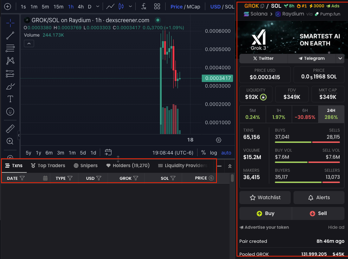Open chart settings gear icon

[x=219, y=140]
